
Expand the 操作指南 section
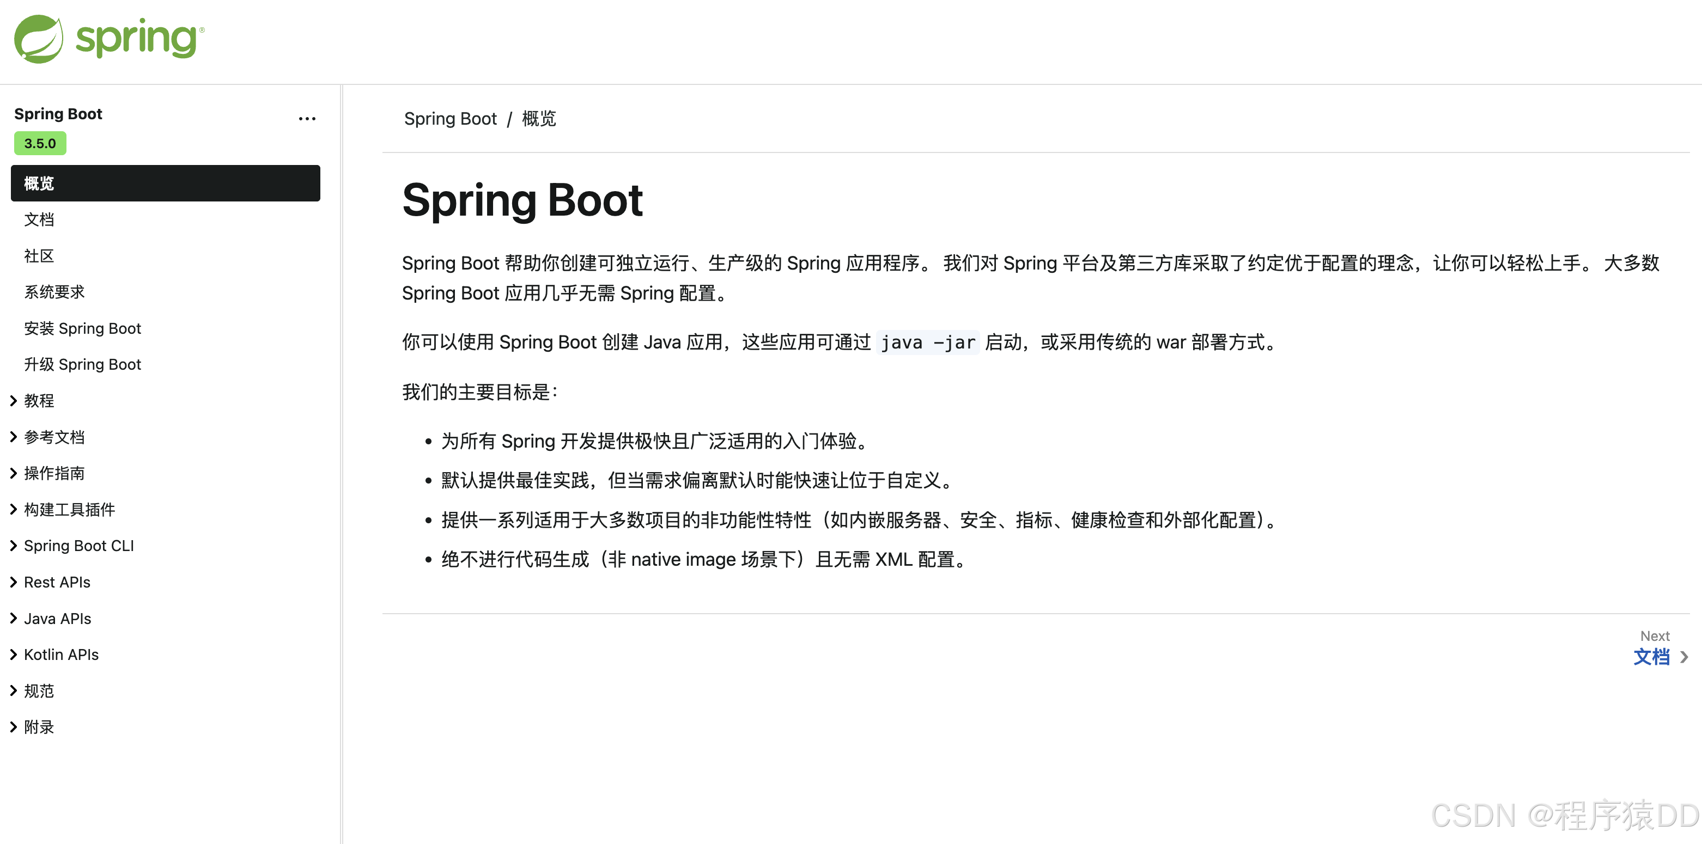pyautogui.click(x=13, y=473)
